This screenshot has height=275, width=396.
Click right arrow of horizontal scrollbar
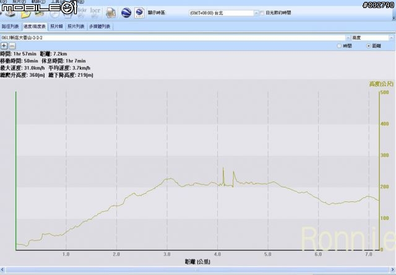pyautogui.click(x=394, y=270)
